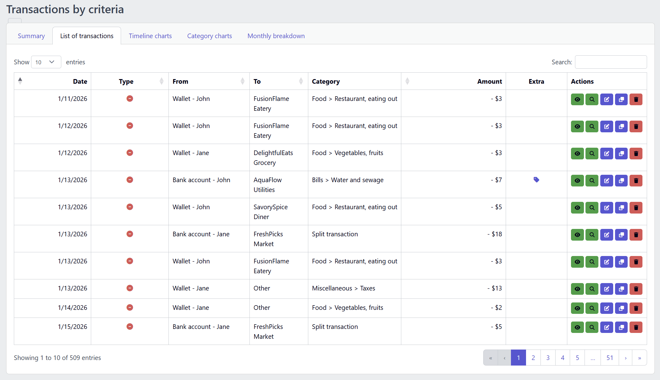This screenshot has width=660, height=380.
Task: Edit the 1/13/2026 FusionFlame Eatery transaction
Action: (606, 262)
